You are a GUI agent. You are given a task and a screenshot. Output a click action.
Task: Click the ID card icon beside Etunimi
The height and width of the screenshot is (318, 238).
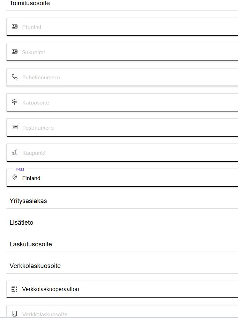[x=15, y=27]
